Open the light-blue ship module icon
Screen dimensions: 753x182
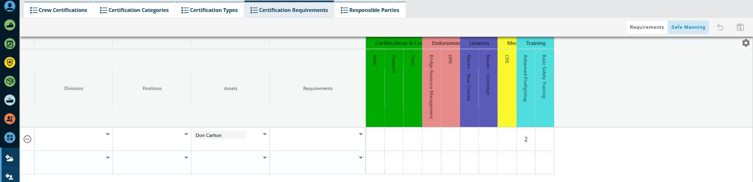(x=10, y=100)
